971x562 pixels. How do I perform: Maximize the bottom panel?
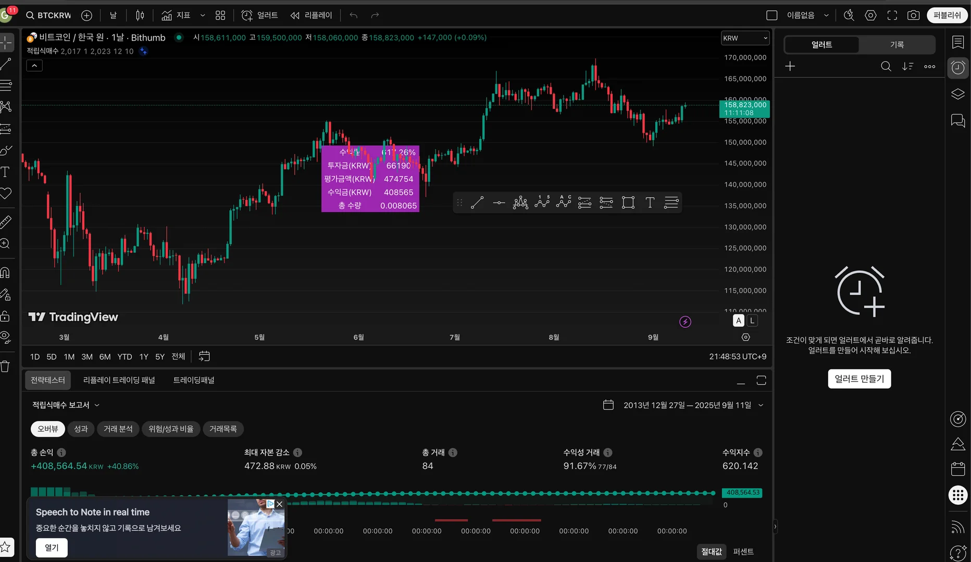(x=761, y=381)
